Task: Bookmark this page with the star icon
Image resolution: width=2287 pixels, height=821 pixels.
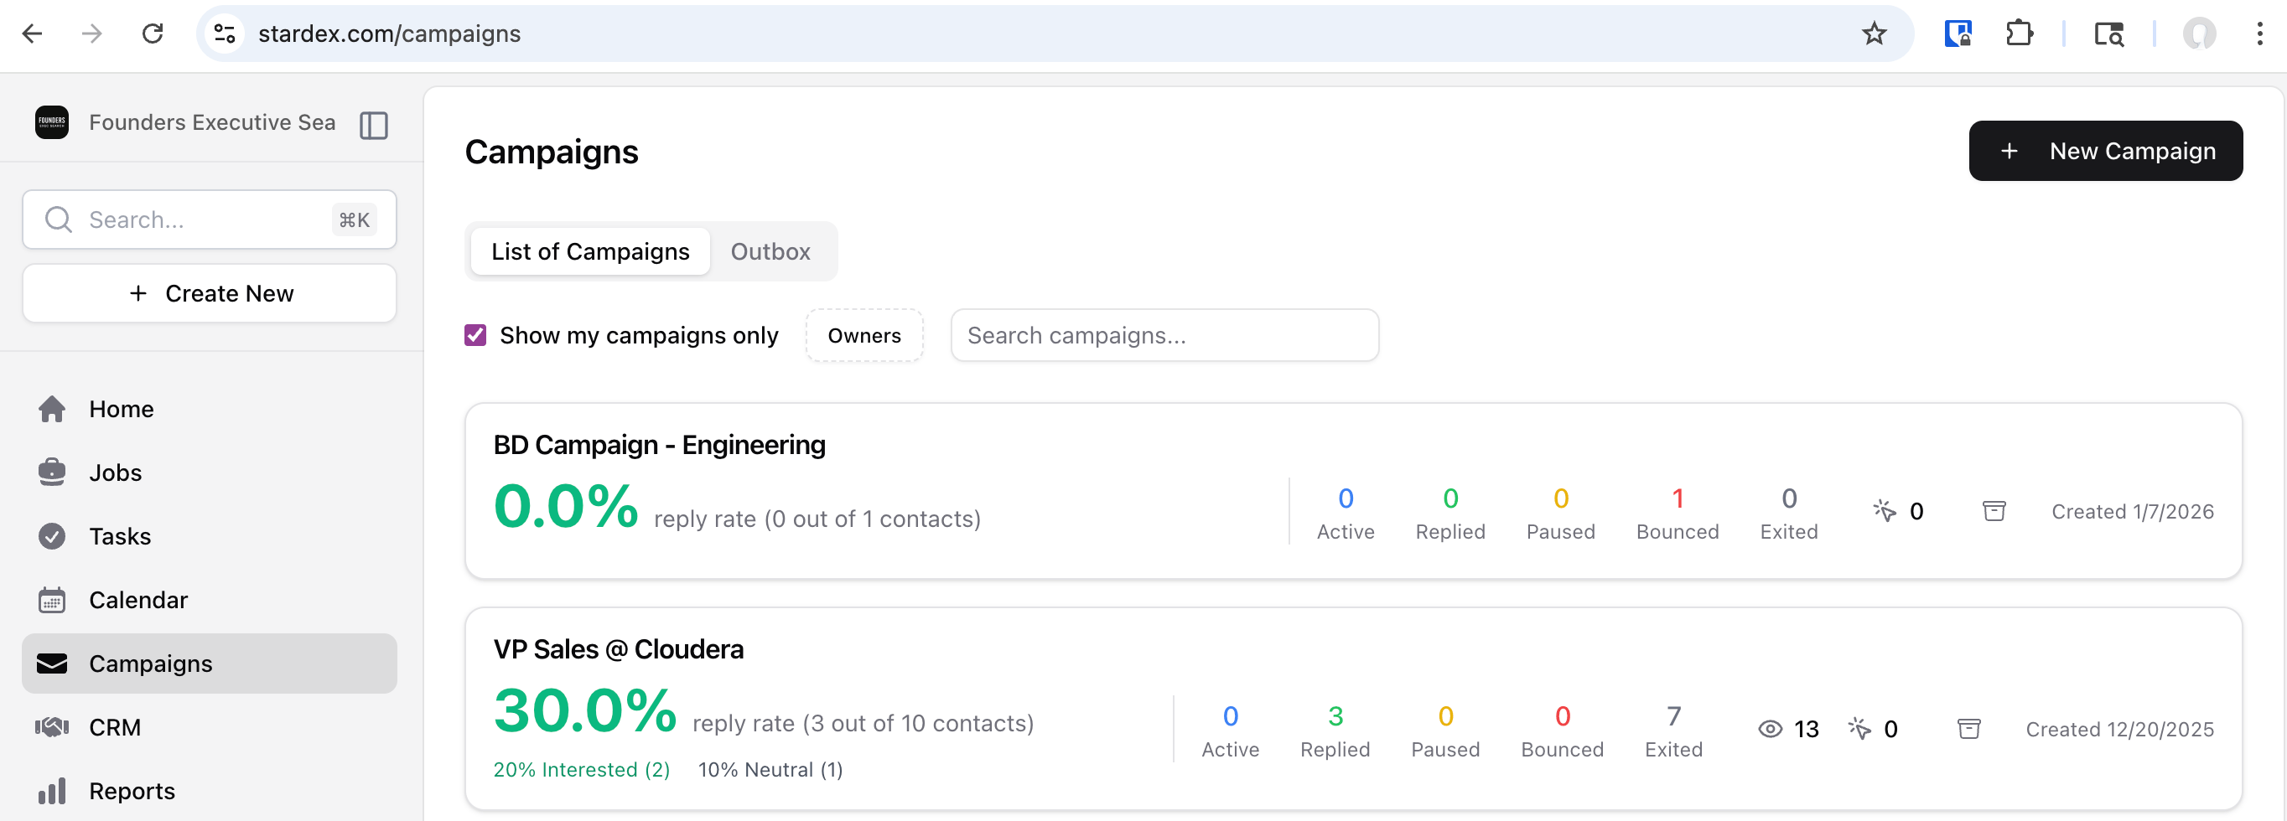Action: 1874,34
